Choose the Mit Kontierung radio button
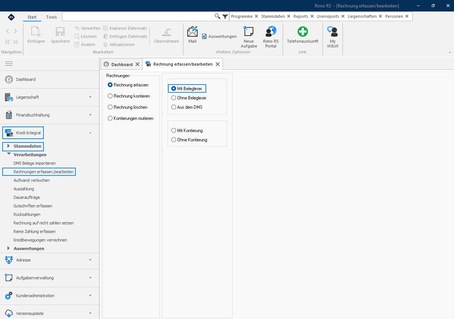 click(174, 131)
